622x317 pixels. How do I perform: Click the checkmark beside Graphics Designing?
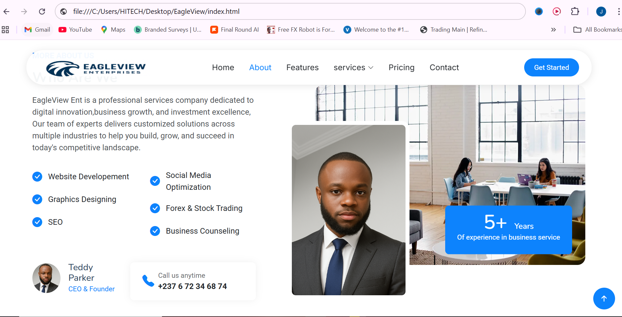point(37,199)
